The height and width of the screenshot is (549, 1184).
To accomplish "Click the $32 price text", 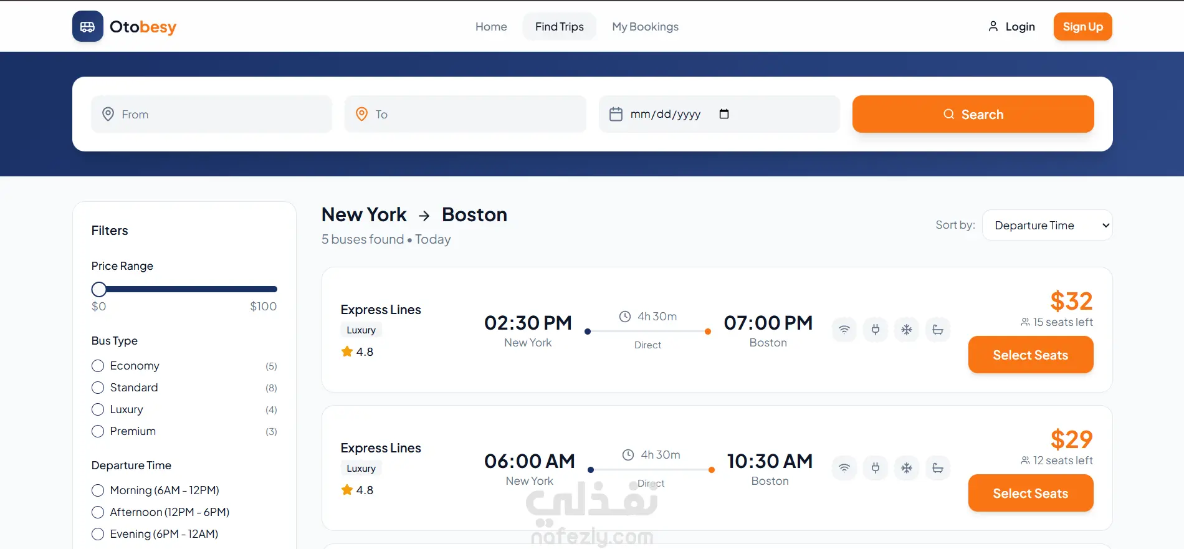I will 1071,301.
